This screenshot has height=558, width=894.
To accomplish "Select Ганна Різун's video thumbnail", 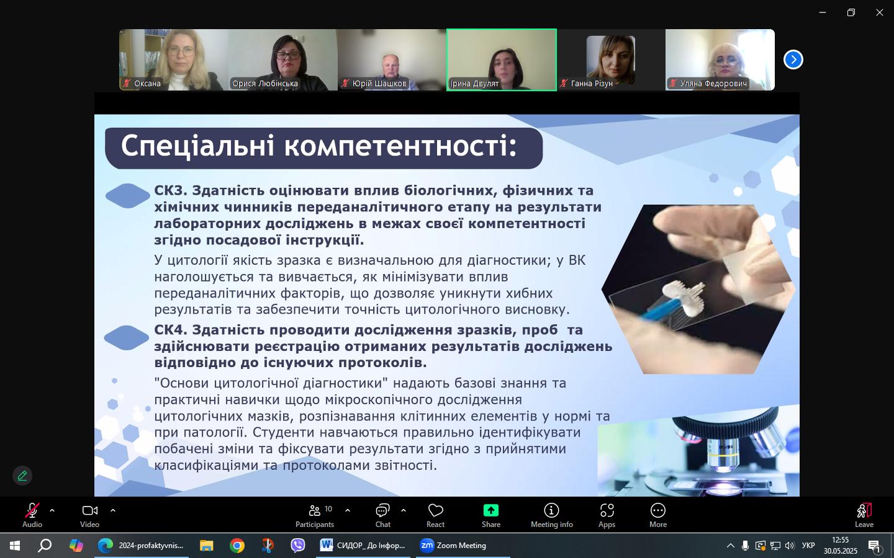I will coord(611,60).
